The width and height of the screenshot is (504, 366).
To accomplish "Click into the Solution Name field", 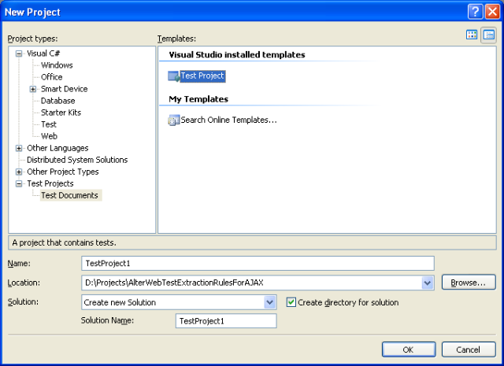I will [x=226, y=321].
